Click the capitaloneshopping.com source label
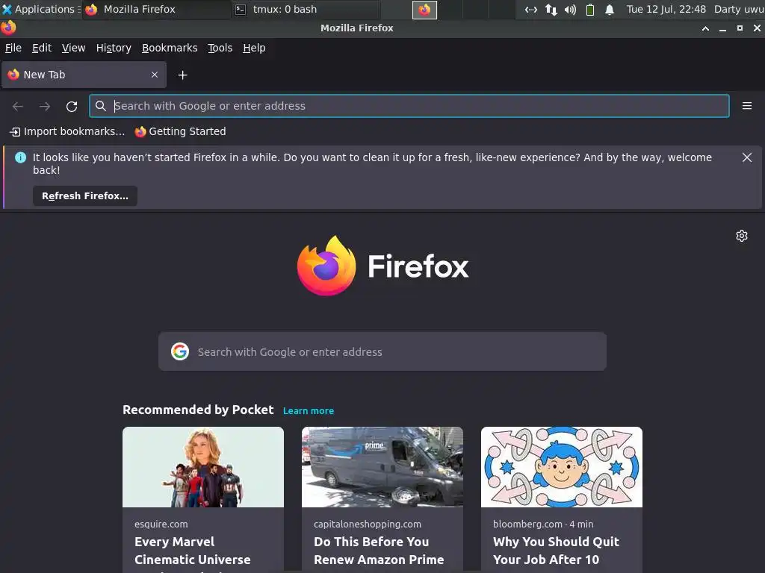765x573 pixels. point(368,525)
